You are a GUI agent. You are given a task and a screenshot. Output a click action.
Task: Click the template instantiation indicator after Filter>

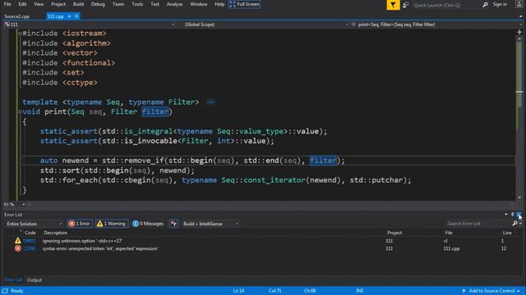tap(210, 102)
